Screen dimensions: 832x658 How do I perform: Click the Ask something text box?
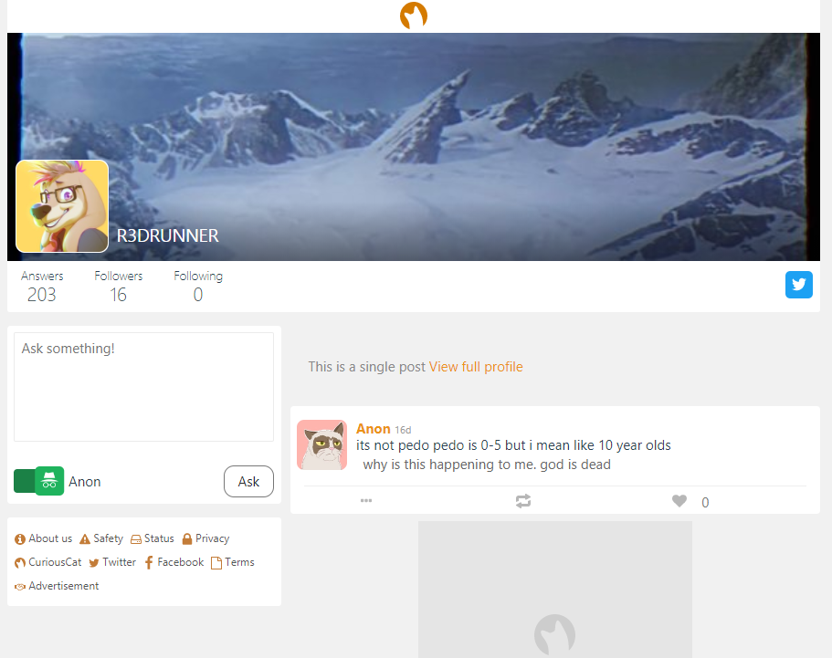coord(143,387)
